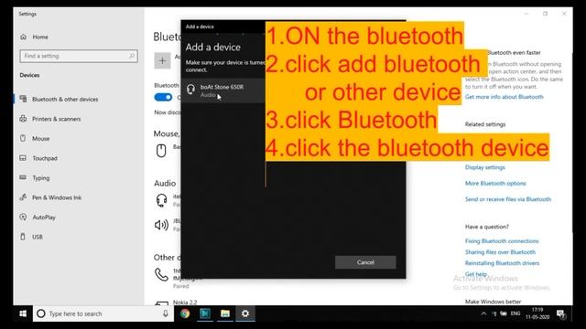Click the mouse device icon under Mouse section
Viewport: 586px width, 329px height.
161,151
